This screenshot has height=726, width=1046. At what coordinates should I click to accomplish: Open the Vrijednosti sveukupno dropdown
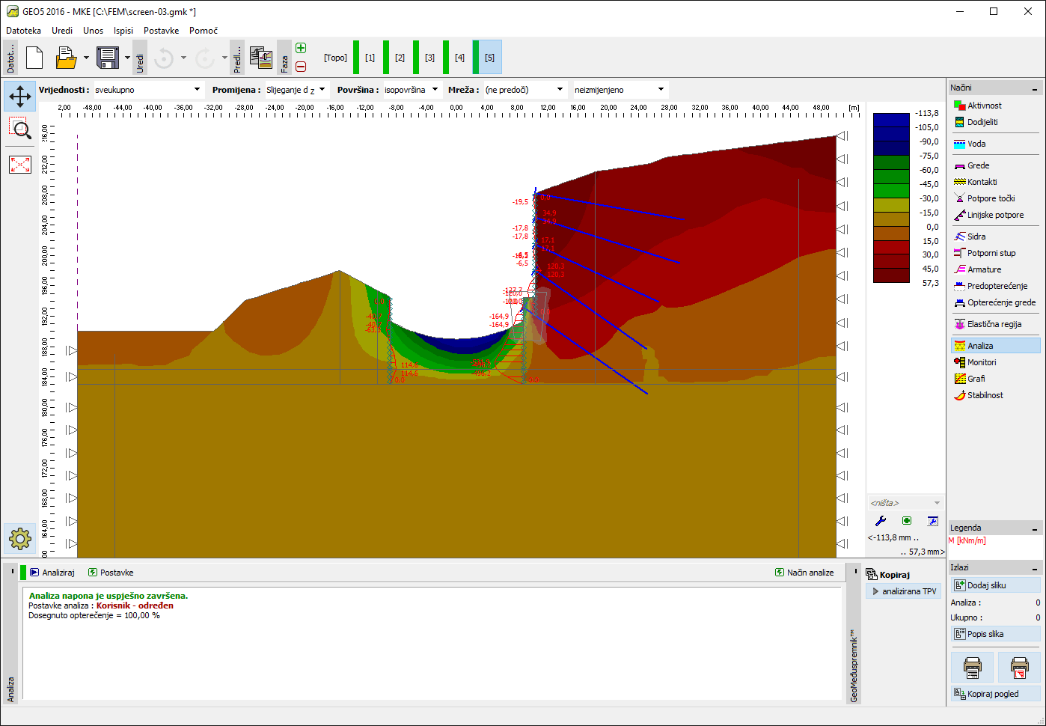(148, 90)
